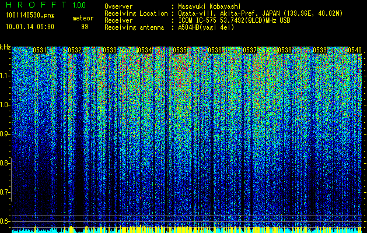
Task: Click the 0533 time marker
Action: click(x=110, y=50)
